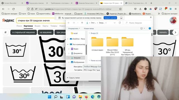This screenshot has width=179, height=100.
Task: Select Видео in navigation tree
Action: click(76, 49)
